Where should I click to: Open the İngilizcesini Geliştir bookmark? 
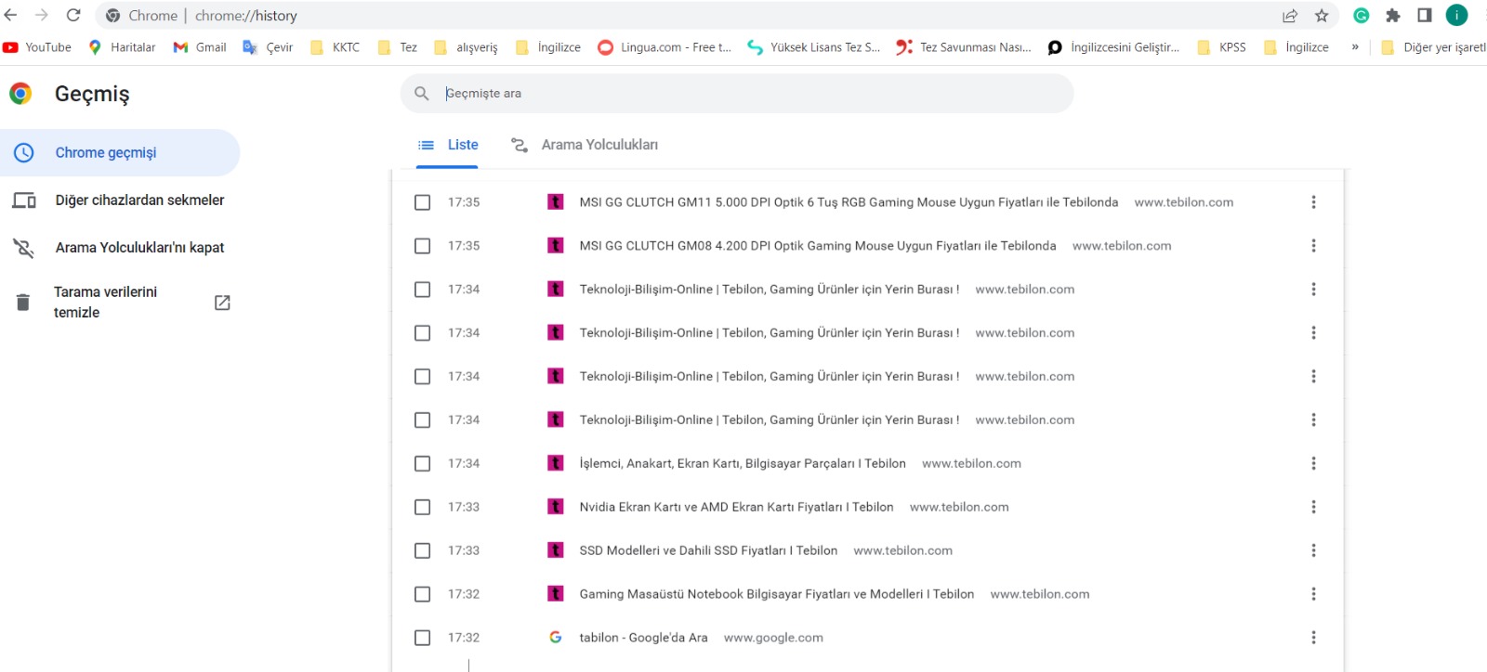click(x=1113, y=47)
